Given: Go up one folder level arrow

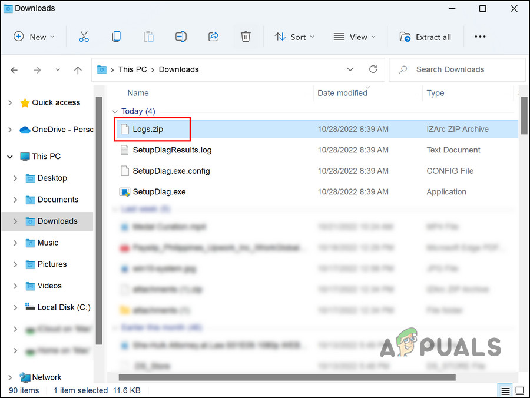Looking at the screenshot, I should (78, 70).
